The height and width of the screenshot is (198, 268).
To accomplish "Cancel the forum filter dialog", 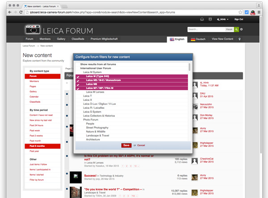I will (141, 145).
